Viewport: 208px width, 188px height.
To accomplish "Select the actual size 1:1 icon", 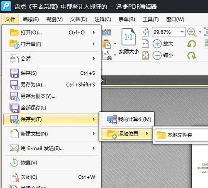I will pos(129,37).
